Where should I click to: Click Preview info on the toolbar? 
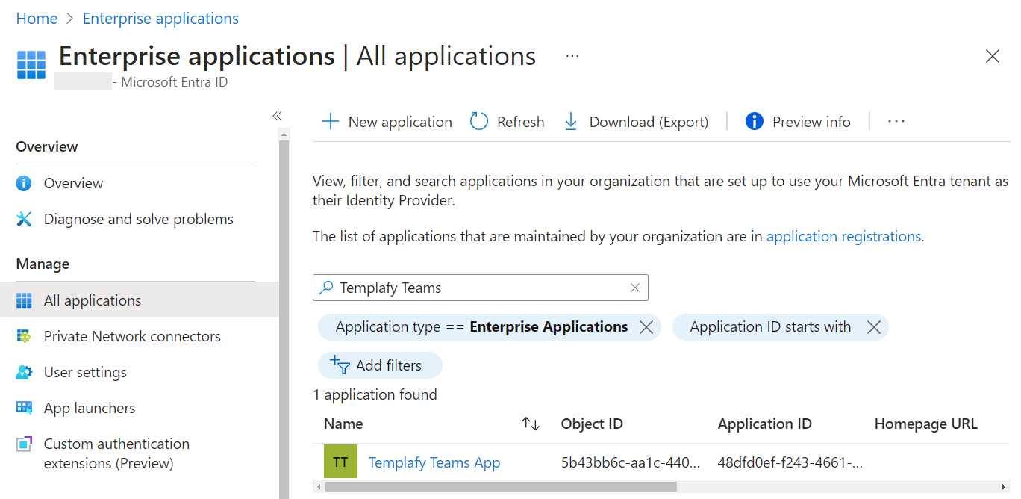[x=798, y=121]
